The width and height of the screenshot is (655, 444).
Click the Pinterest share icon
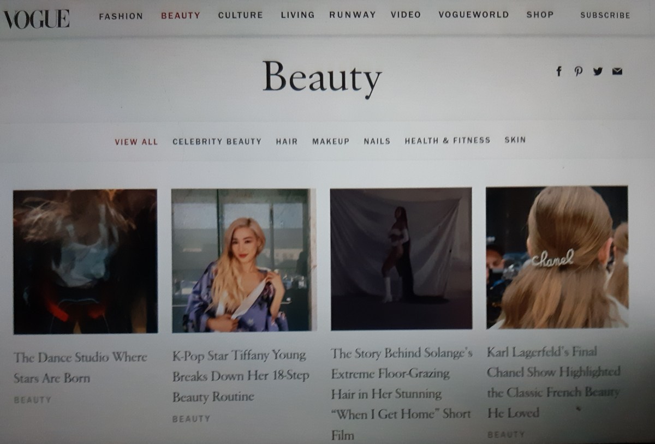pyautogui.click(x=578, y=71)
